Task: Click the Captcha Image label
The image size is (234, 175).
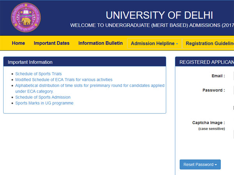Action: pyautogui.click(x=208, y=123)
